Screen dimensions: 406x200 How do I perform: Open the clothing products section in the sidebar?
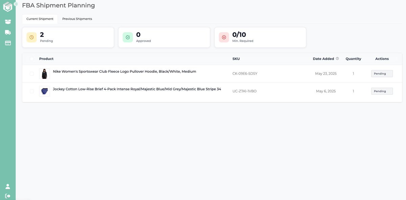click(x=7, y=21)
